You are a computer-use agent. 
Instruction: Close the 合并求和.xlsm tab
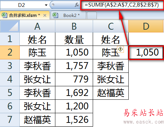pyautogui.click(x=45, y=15)
